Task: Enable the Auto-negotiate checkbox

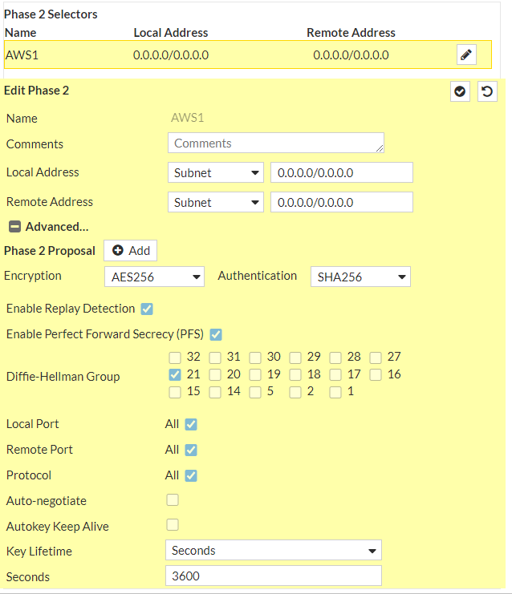Action: [x=173, y=500]
